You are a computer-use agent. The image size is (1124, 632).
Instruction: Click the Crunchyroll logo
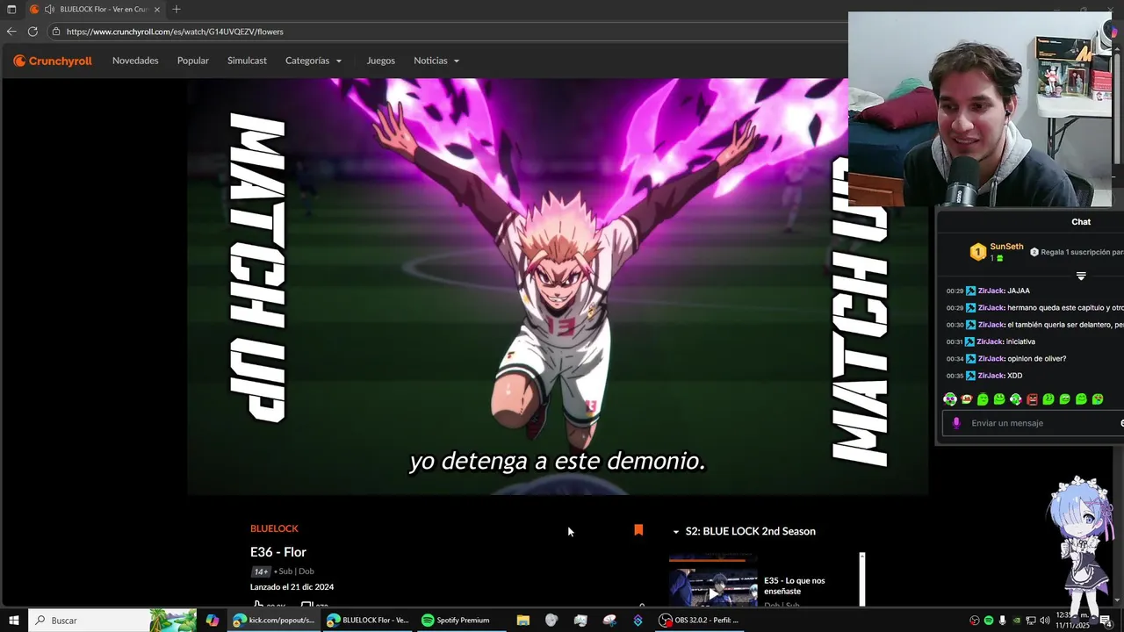(x=53, y=61)
